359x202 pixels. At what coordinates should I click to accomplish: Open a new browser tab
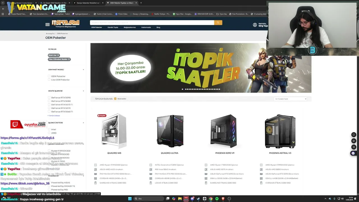pyautogui.click(x=141, y=3)
